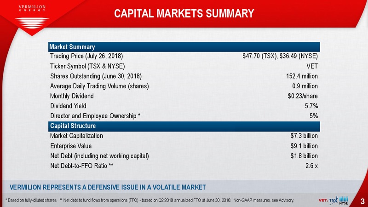Click 'Non-GAAP measures, see Advisory' footnote

tap(264, 200)
